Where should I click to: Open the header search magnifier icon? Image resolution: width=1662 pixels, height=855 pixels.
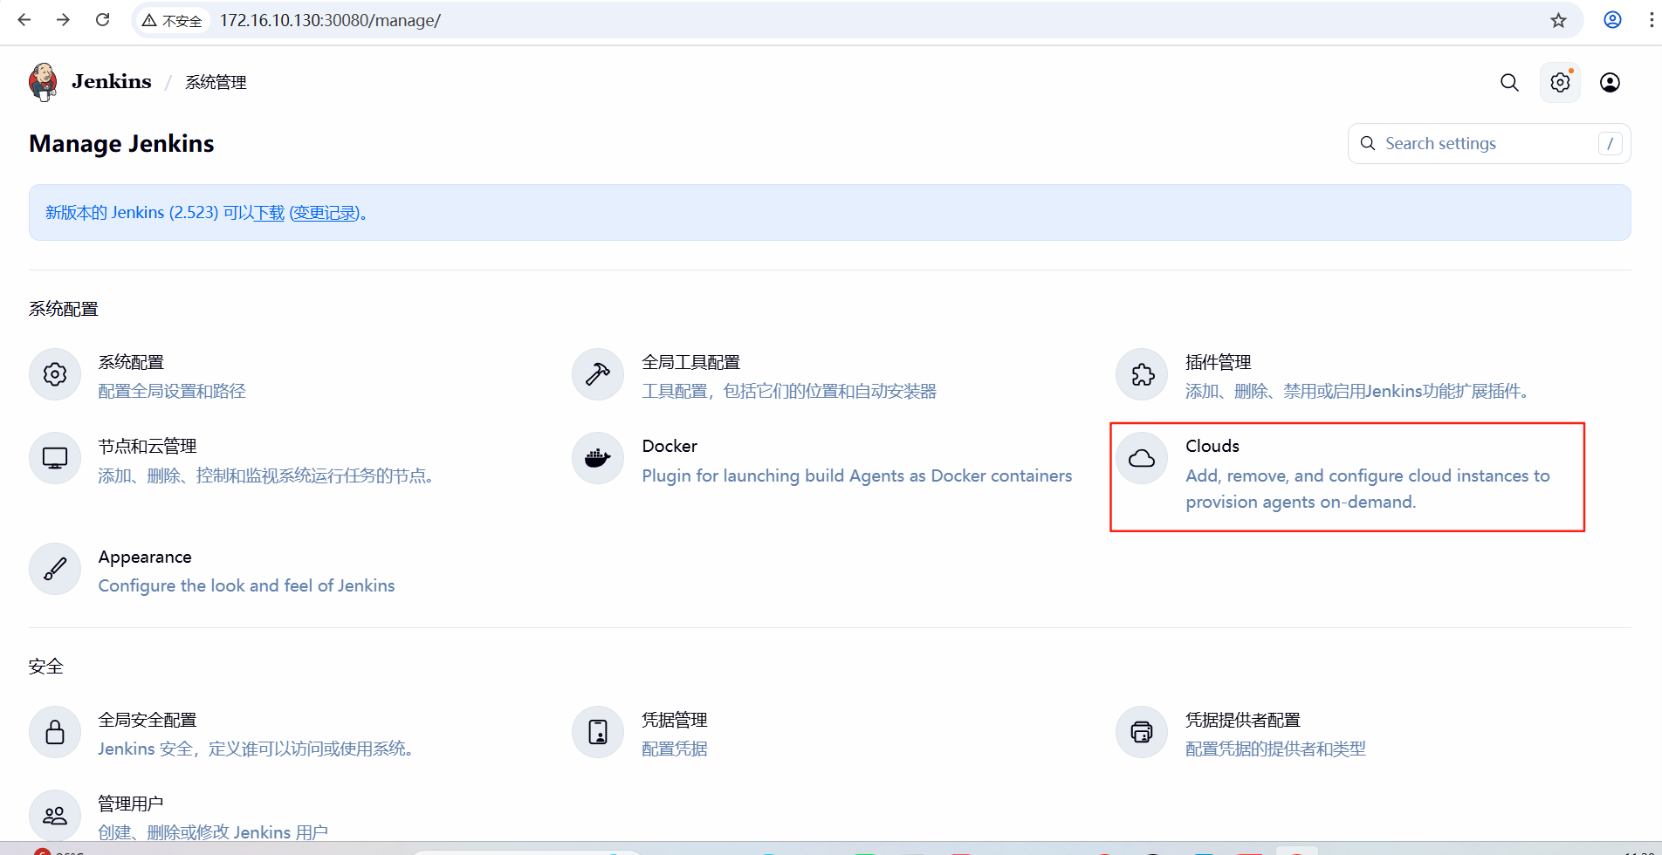pyautogui.click(x=1509, y=82)
